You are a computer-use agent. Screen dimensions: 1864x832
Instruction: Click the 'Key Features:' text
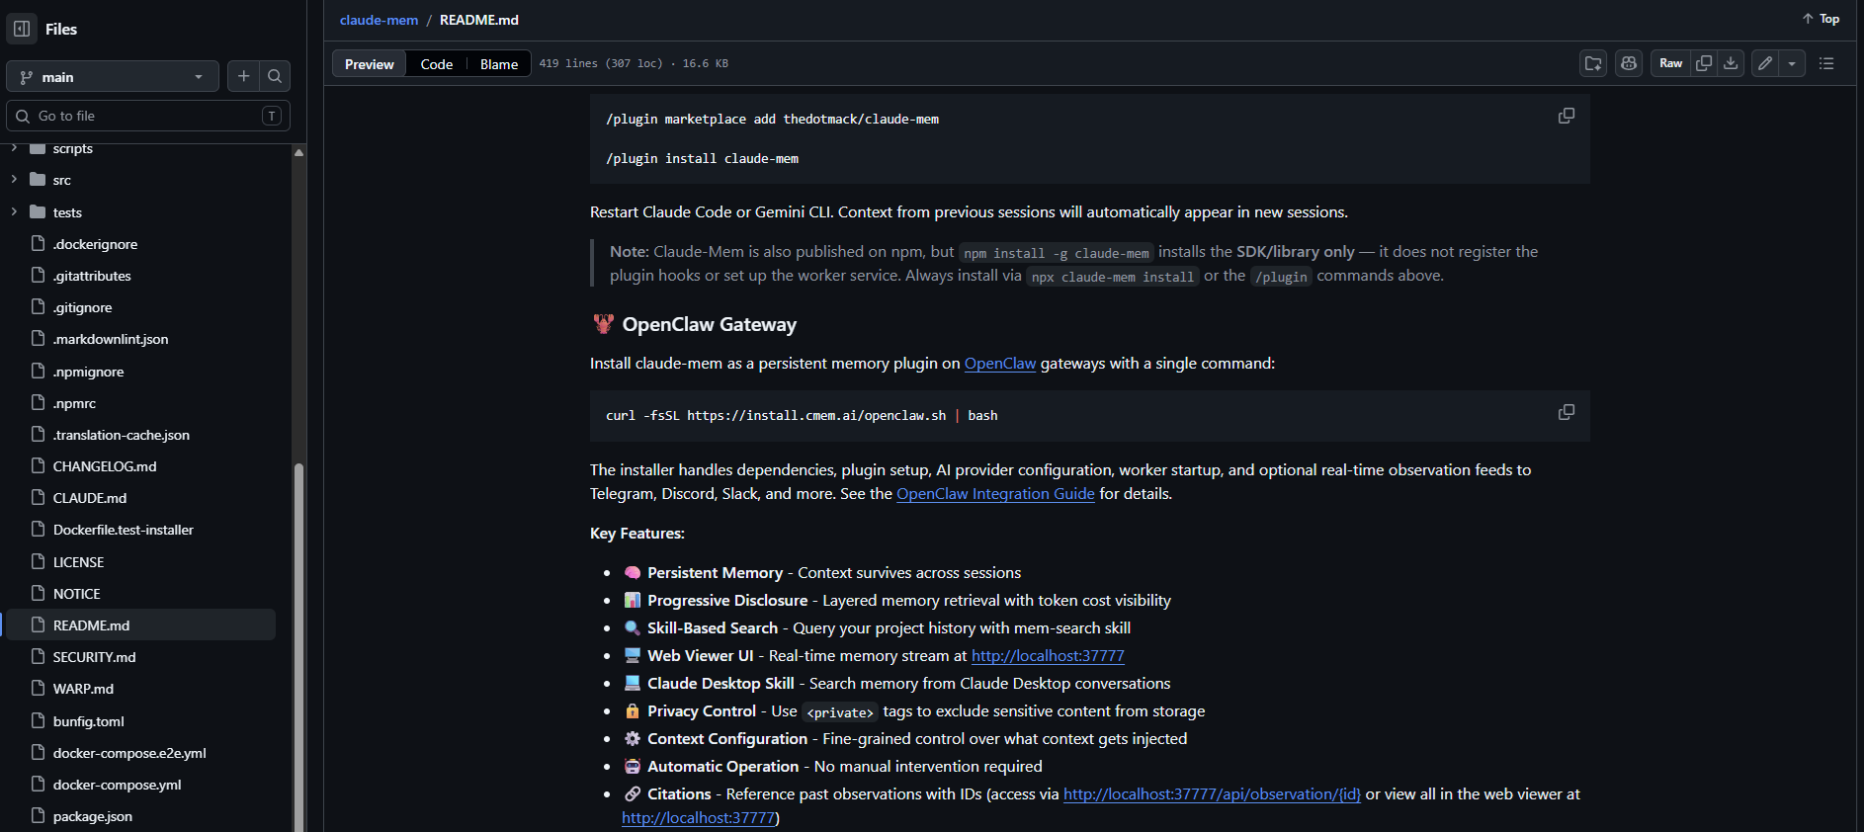(636, 534)
